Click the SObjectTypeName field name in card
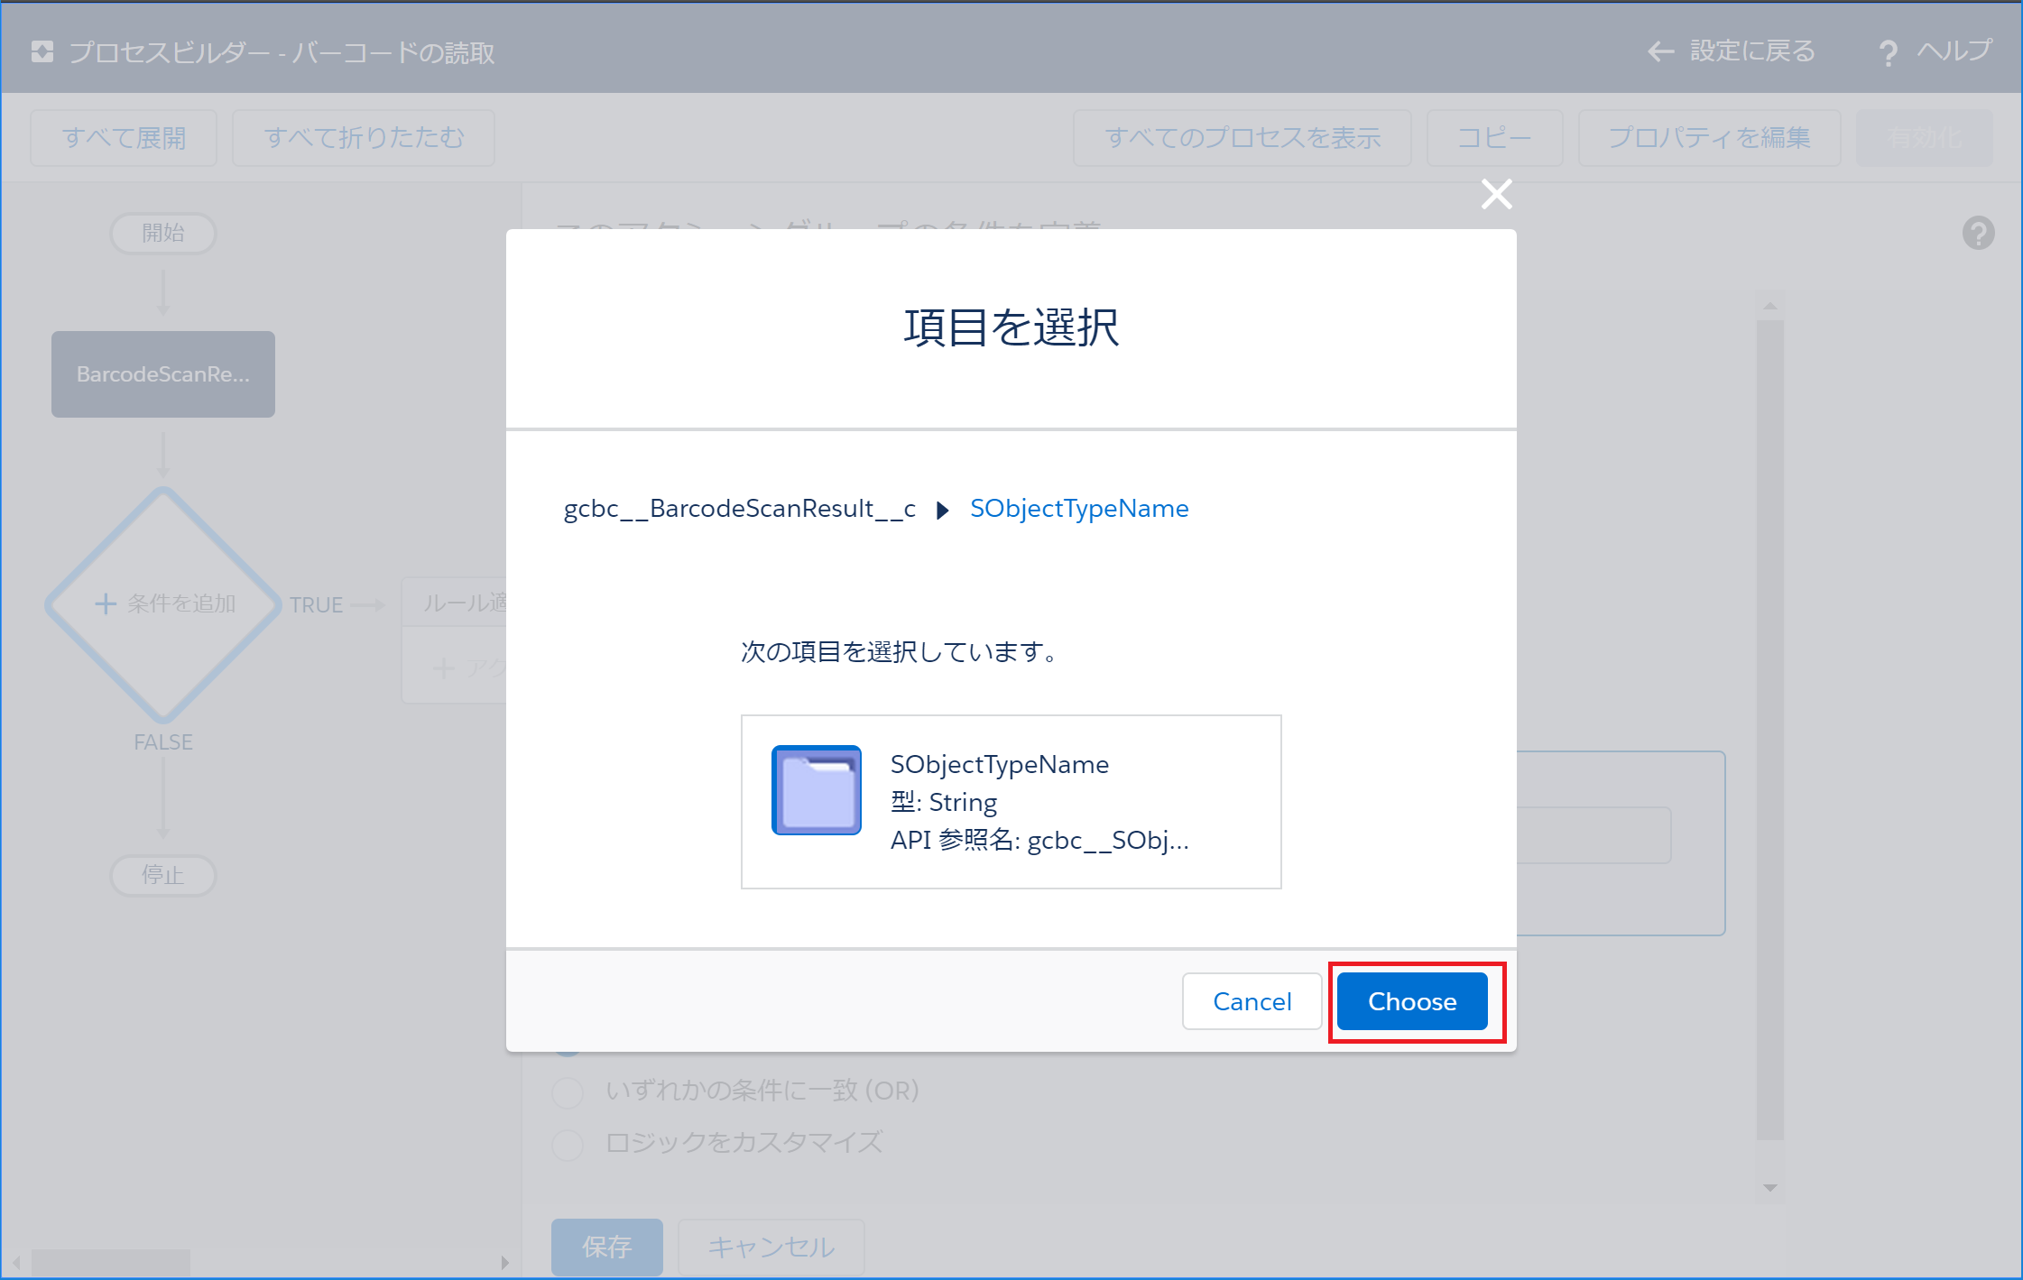This screenshot has height=1280, width=2023. point(999,765)
